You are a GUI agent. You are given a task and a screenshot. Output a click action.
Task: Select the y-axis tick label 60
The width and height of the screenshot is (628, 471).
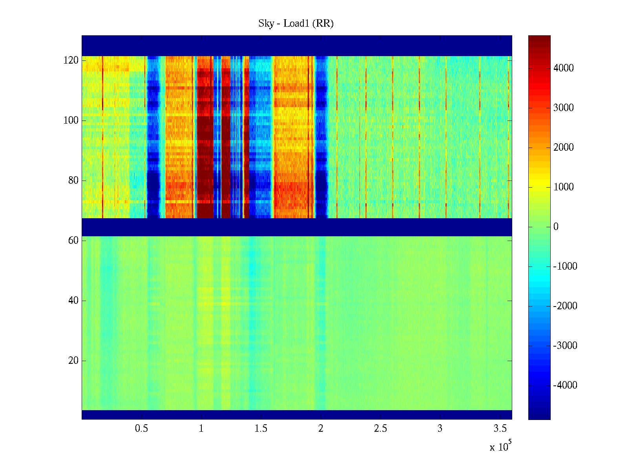[x=73, y=241]
